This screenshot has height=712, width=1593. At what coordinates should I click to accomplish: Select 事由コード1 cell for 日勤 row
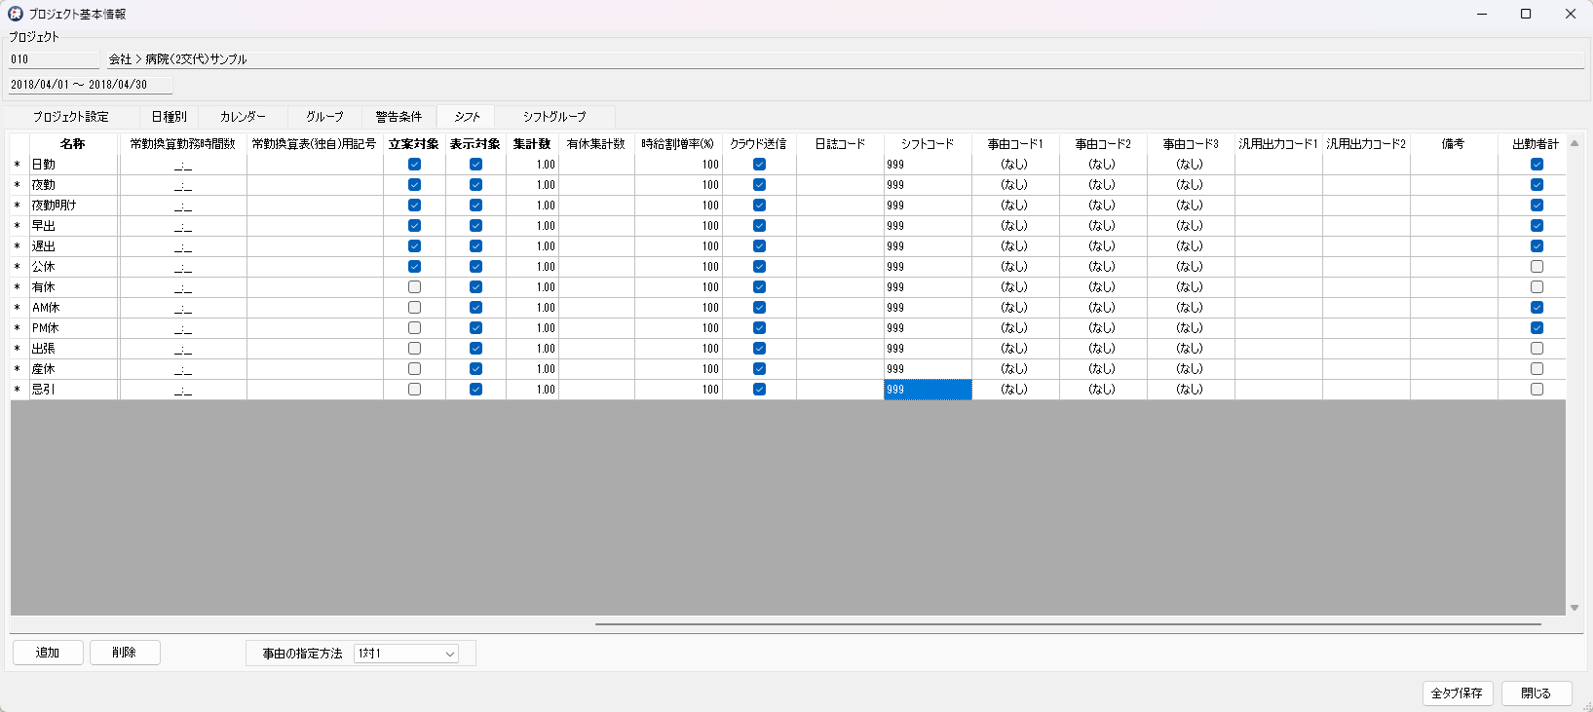(x=1015, y=165)
